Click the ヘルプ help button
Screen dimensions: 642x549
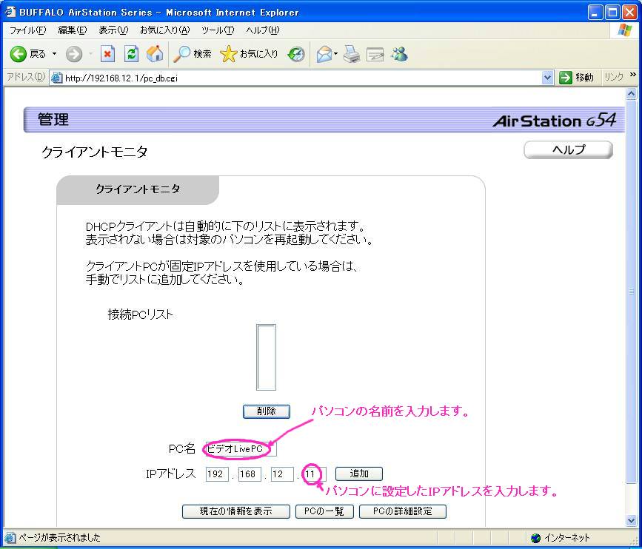[568, 150]
